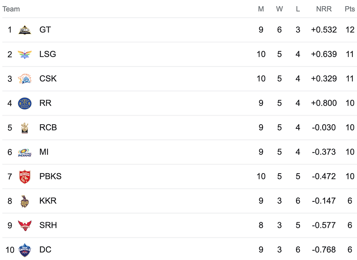Click the W wins column header
Image resolution: width=357 pixels, height=260 pixels.
(279, 9)
